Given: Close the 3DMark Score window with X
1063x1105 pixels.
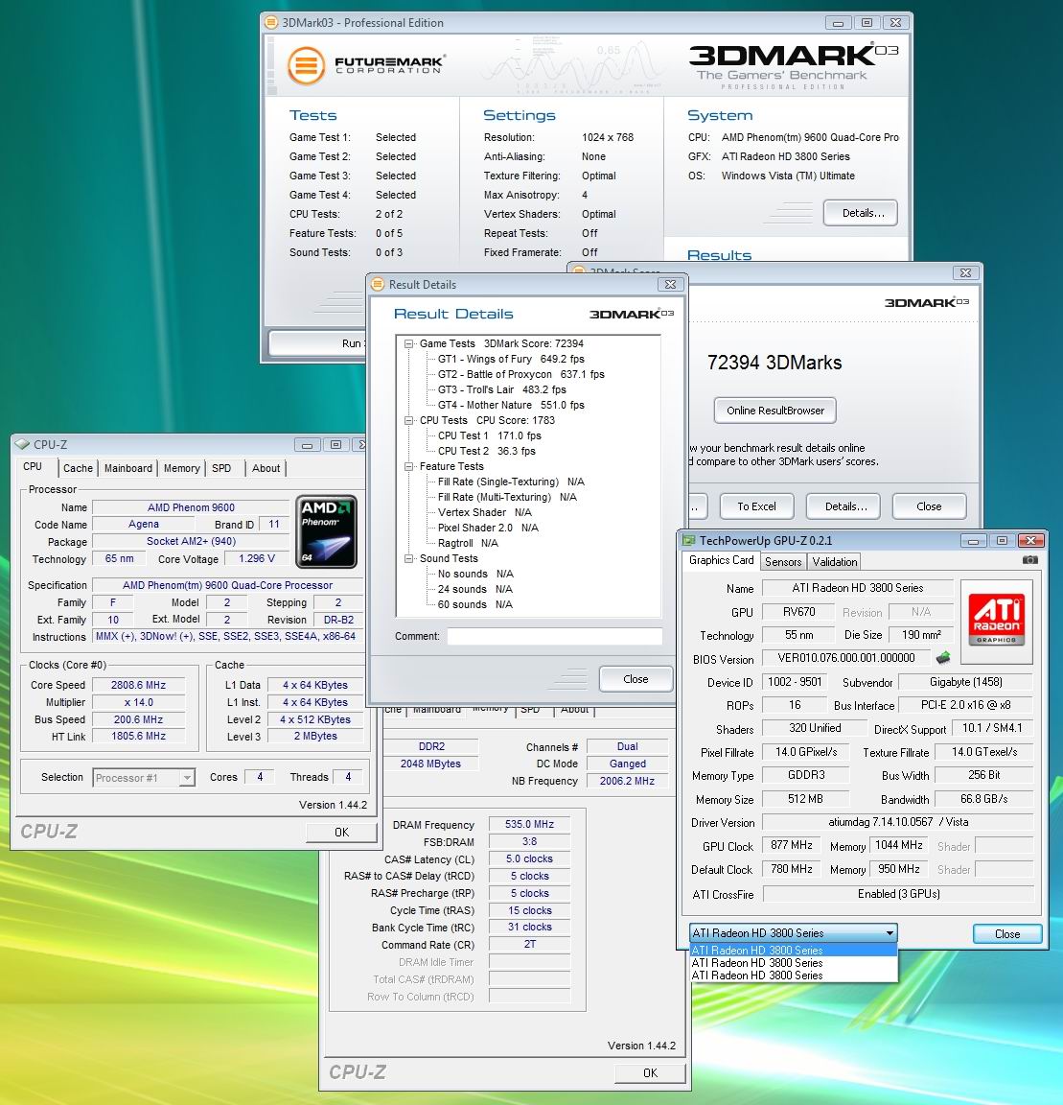Looking at the screenshot, I should pyautogui.click(x=966, y=272).
